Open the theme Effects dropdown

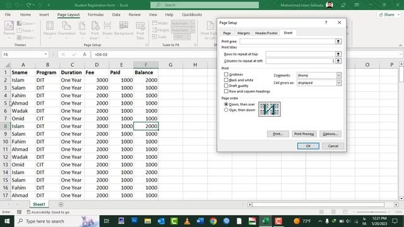pos(26,38)
